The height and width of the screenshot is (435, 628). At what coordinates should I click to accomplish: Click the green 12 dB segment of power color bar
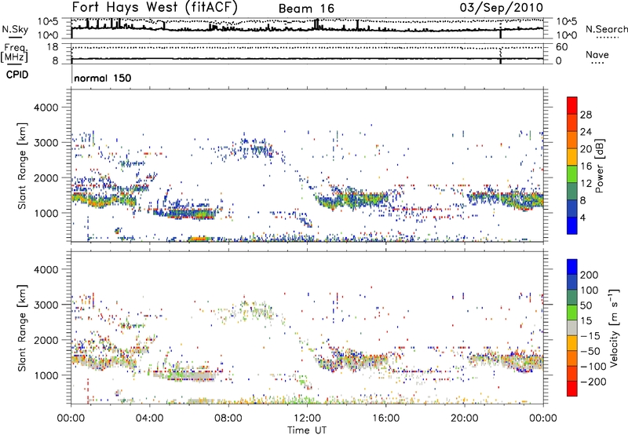pos(572,174)
